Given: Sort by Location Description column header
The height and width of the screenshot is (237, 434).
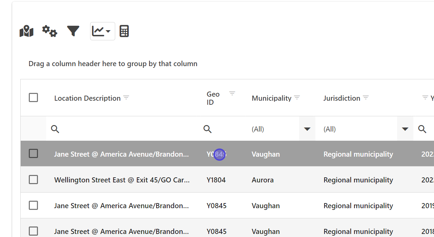Looking at the screenshot, I should 87,98.
